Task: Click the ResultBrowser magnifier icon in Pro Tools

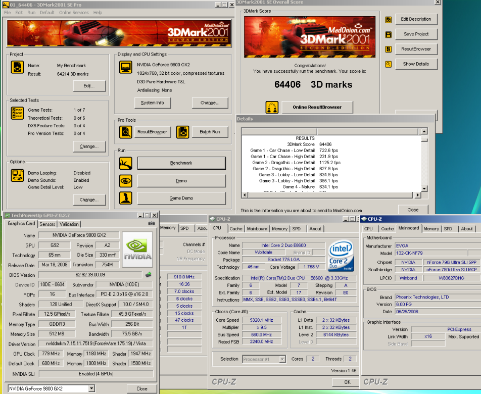Action: point(126,132)
